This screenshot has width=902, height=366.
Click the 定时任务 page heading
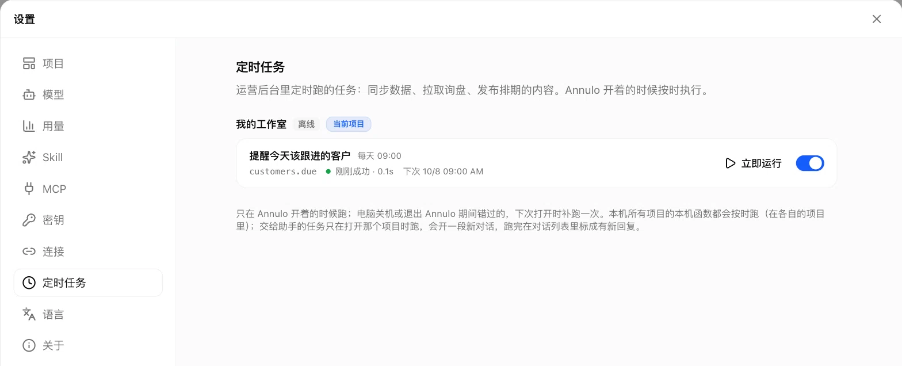(x=261, y=67)
